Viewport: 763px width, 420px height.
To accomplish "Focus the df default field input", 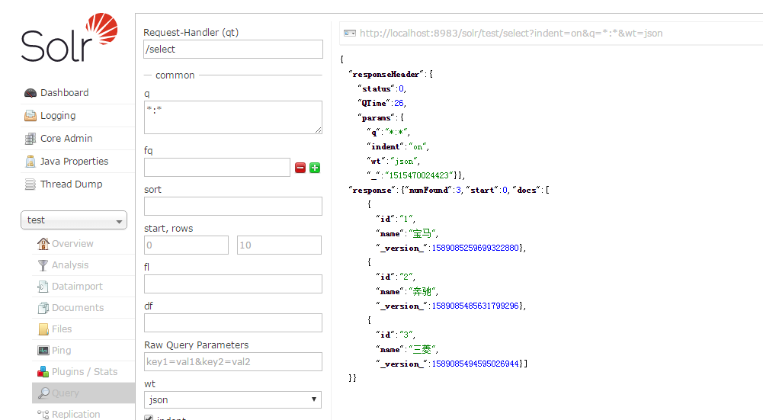I will (x=233, y=323).
